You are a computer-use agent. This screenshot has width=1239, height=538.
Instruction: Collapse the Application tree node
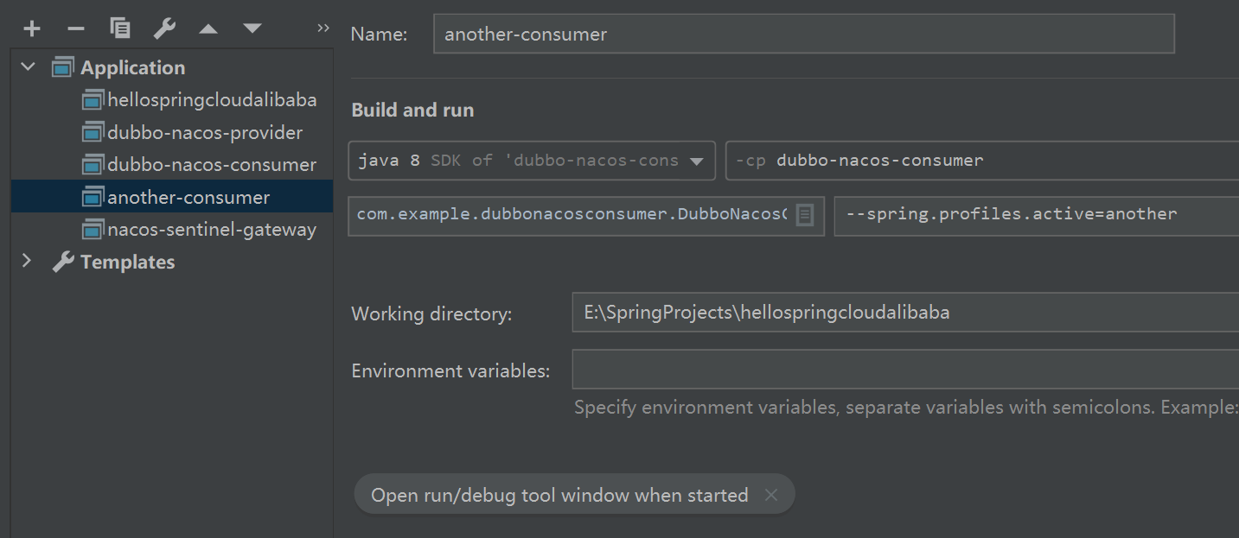(29, 66)
